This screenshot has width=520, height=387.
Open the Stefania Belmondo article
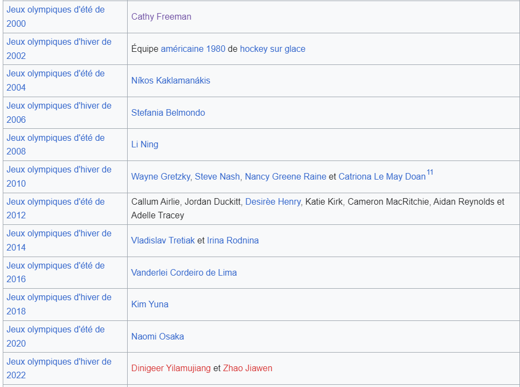[168, 113]
